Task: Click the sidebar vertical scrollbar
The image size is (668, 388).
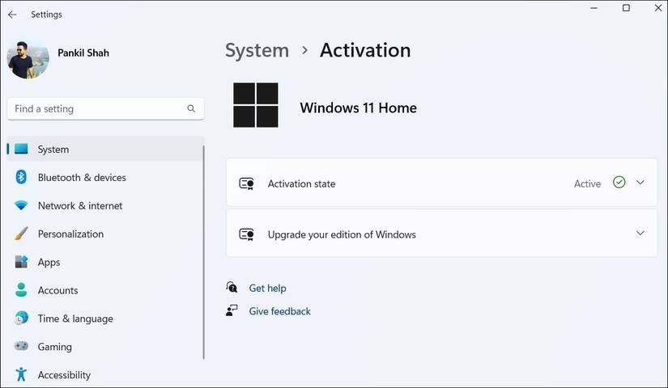Action: [x=204, y=251]
